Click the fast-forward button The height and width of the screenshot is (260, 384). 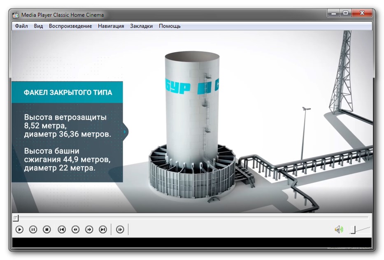(x=89, y=230)
